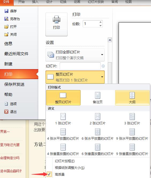
Task: Switch to the 插入 Insert tab
Action: (x=35, y=2)
